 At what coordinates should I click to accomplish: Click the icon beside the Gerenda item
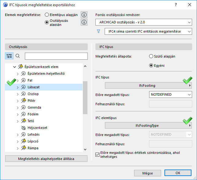(23, 107)
